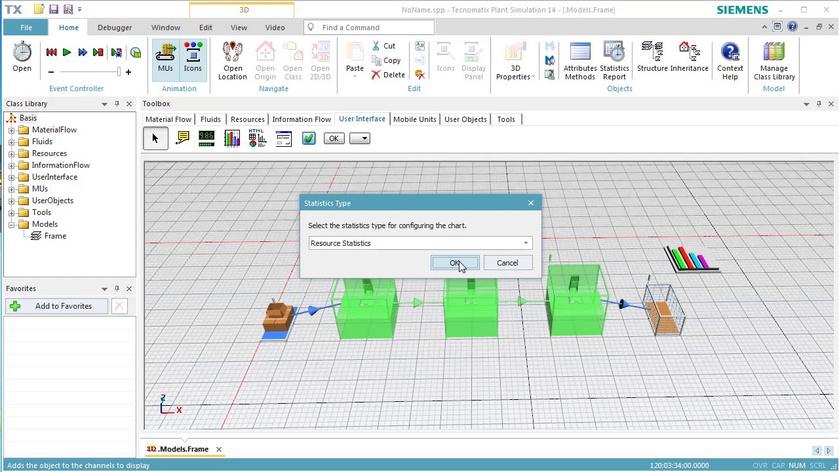
Task: Open Manage Class Library
Action: point(774,61)
